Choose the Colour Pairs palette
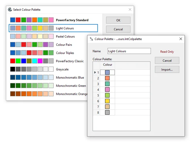Viewport: 192px width, 143px height. click(48, 45)
